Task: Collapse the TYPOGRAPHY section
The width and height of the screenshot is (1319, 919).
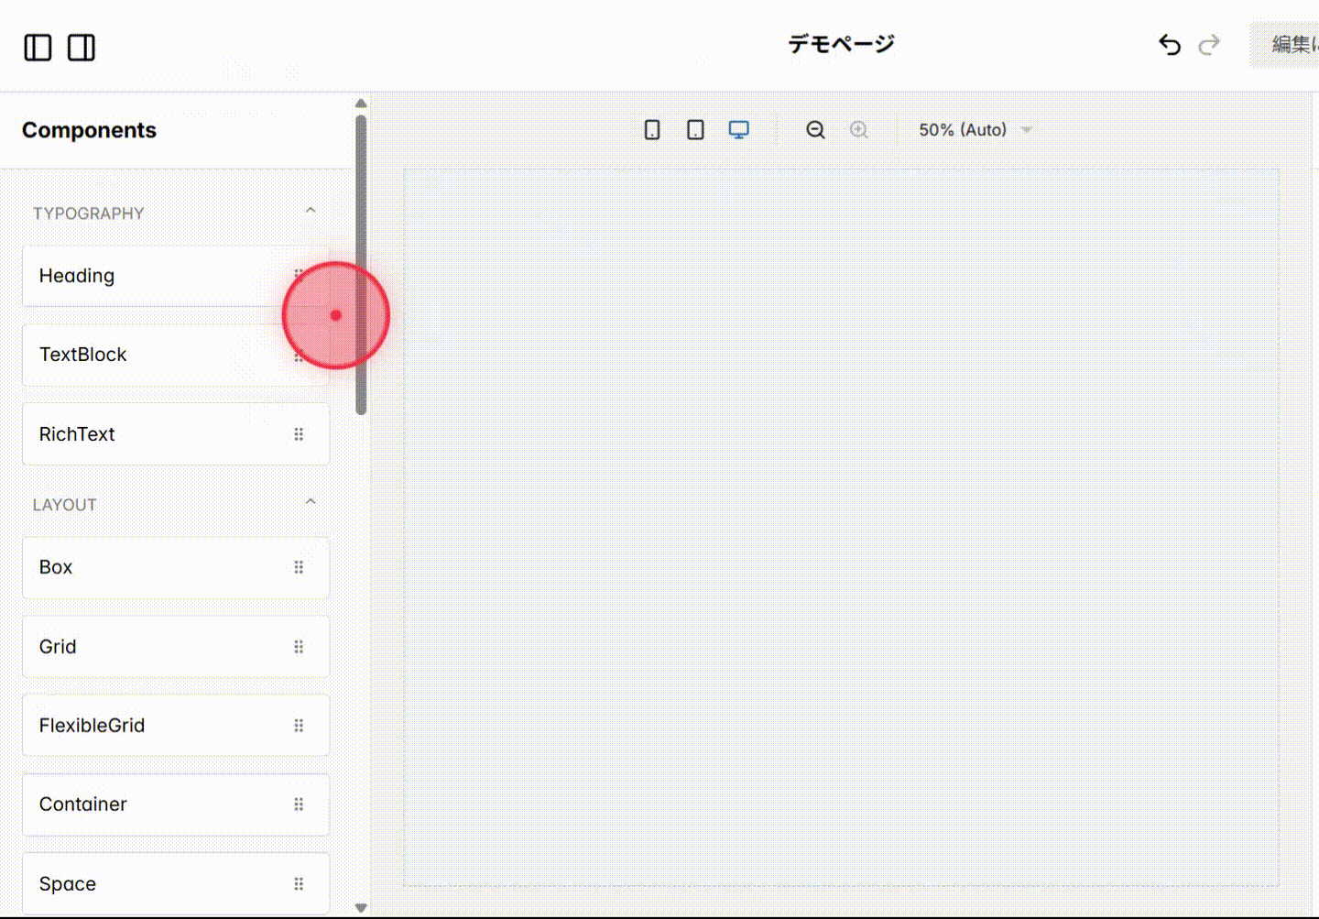Action: point(311,210)
